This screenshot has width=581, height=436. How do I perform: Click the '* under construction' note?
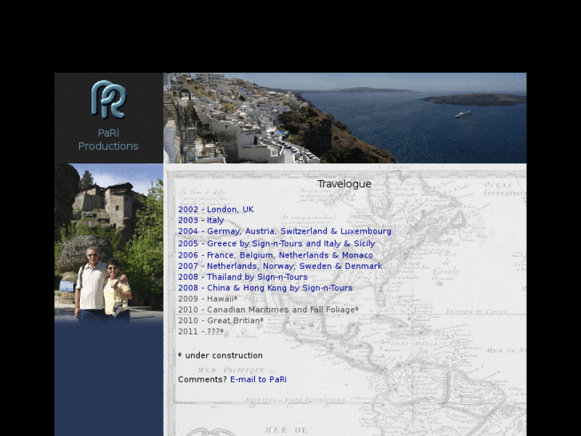tap(220, 355)
